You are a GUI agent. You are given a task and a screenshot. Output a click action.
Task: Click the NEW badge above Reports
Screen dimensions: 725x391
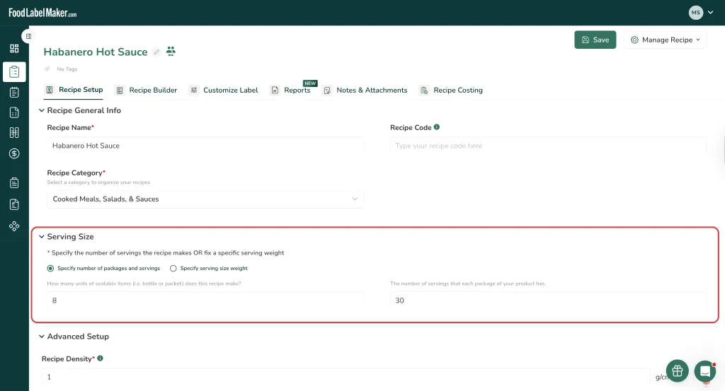pyautogui.click(x=310, y=83)
